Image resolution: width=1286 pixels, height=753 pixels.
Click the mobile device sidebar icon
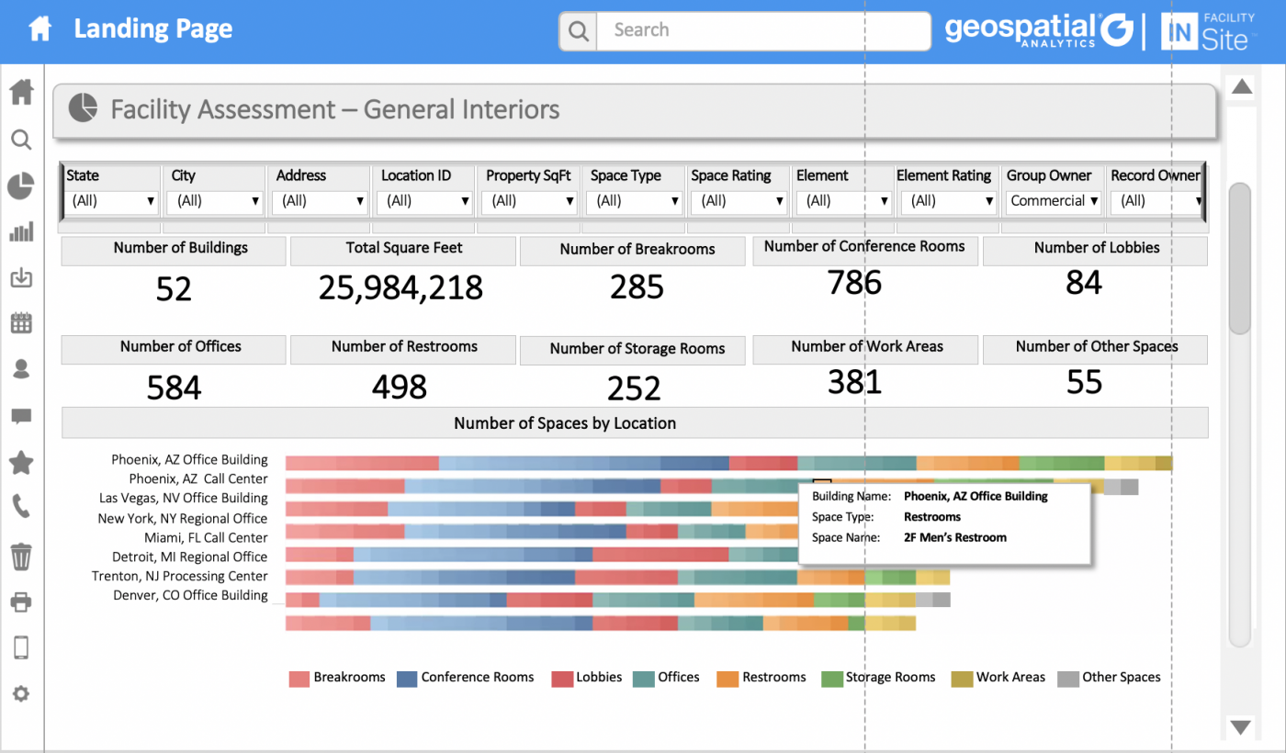[x=21, y=648]
